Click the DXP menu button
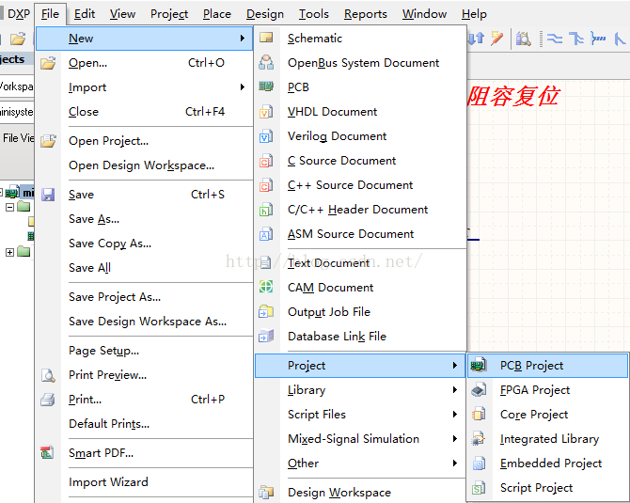Screen dimensions: 630x503 pos(17,14)
